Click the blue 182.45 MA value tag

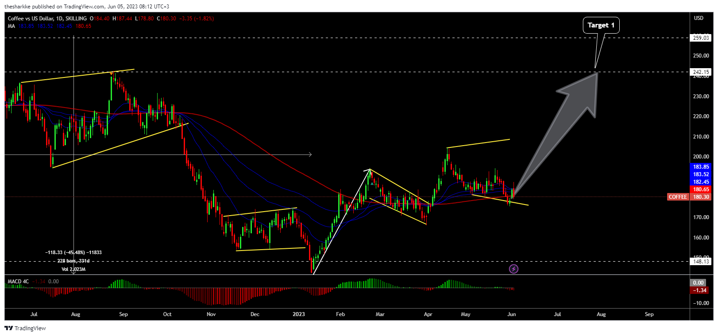click(701, 182)
